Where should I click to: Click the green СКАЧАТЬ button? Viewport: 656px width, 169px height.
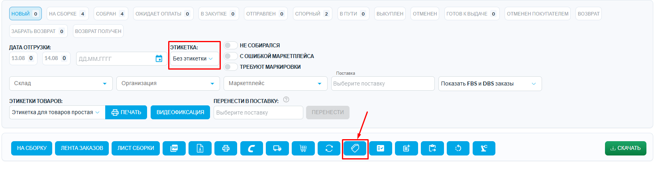(625, 148)
